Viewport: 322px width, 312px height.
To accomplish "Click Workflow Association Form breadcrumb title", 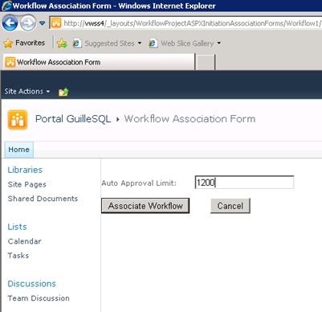I will pyautogui.click(x=190, y=119).
